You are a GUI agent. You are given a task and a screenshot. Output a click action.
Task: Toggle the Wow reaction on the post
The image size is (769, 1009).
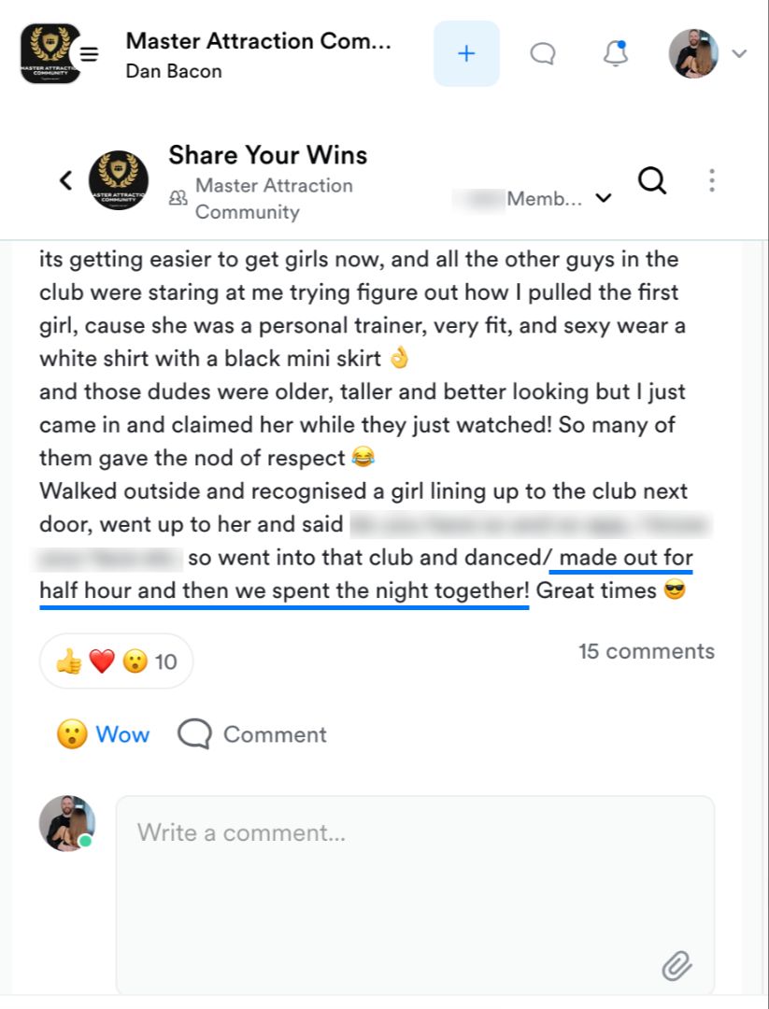103,734
